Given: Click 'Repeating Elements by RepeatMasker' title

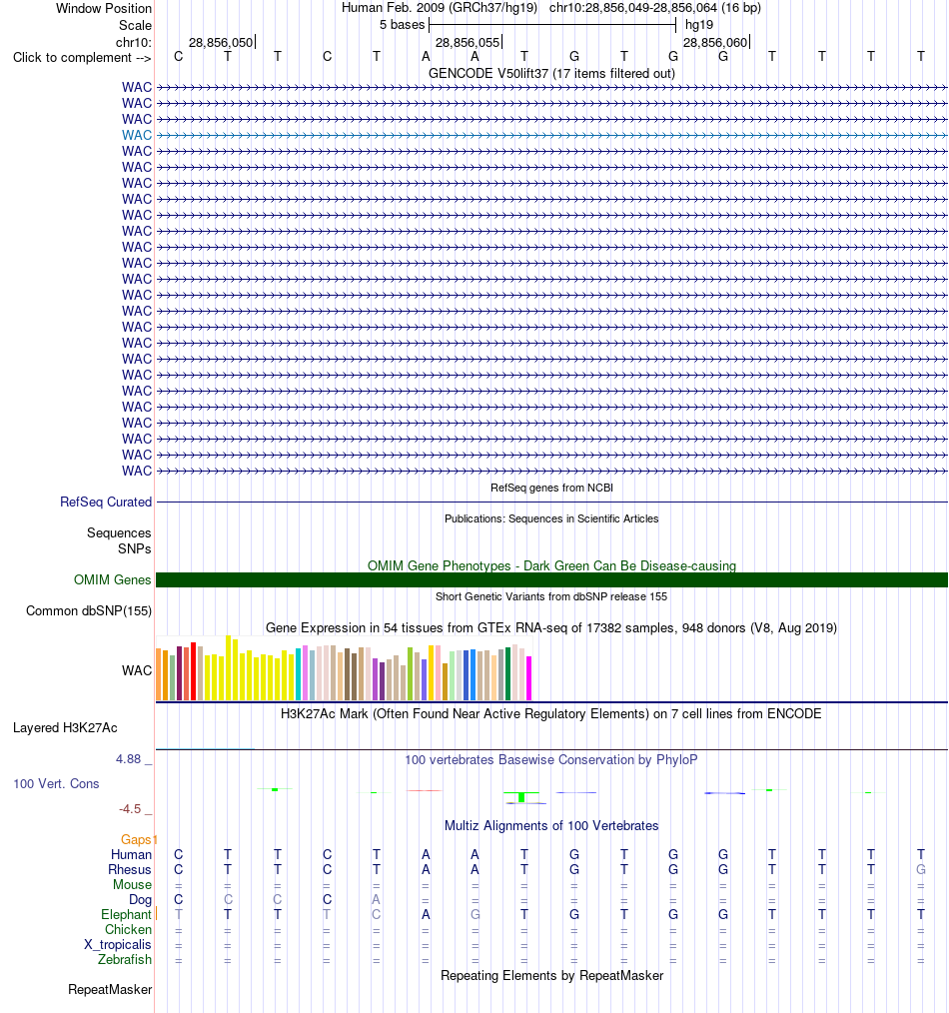Looking at the screenshot, I should coord(551,975).
